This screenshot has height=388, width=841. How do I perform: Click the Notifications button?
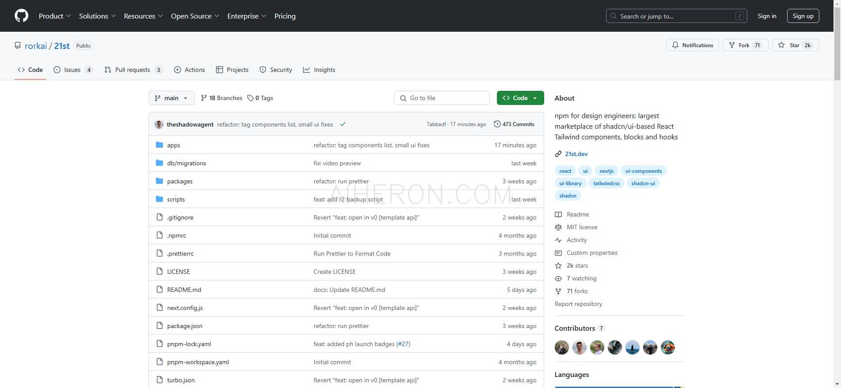(693, 45)
